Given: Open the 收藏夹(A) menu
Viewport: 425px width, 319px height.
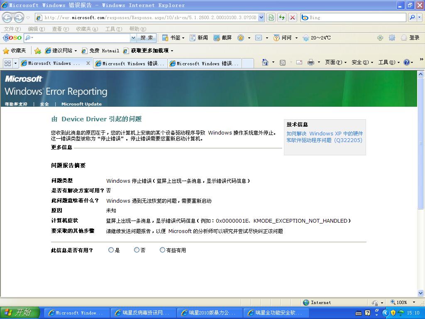Looking at the screenshot, I should [87, 29].
